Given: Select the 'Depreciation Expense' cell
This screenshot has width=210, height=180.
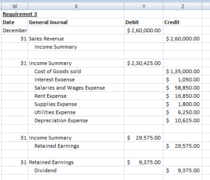Looking at the screenshot, I should tap(76, 120).
